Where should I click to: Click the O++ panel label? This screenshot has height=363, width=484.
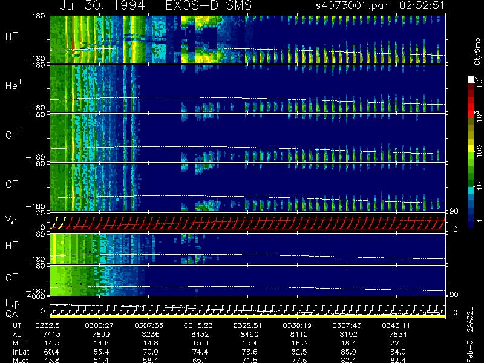click(15, 134)
